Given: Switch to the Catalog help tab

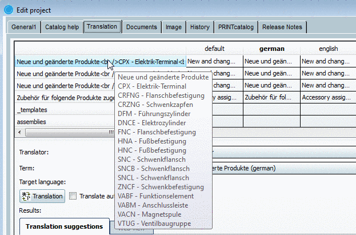Looking at the screenshot, I should [x=62, y=27].
